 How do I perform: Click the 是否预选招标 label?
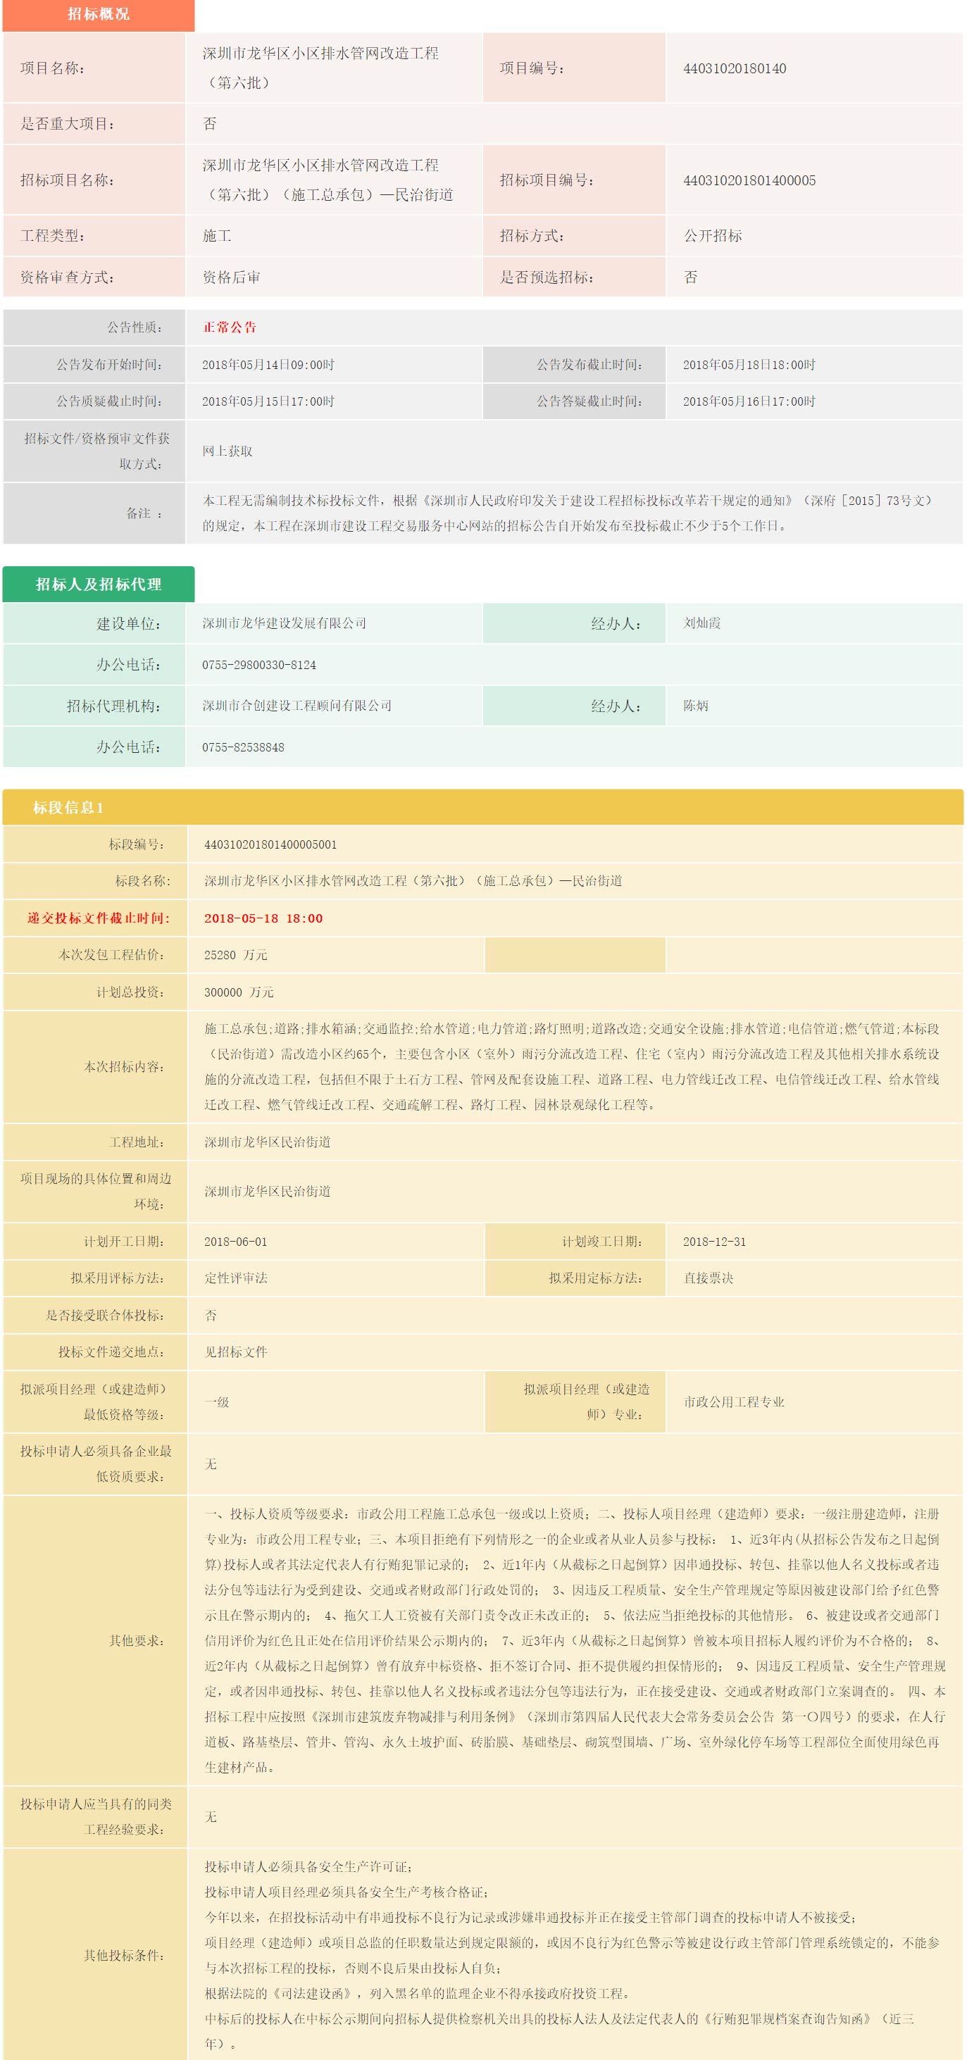(547, 277)
